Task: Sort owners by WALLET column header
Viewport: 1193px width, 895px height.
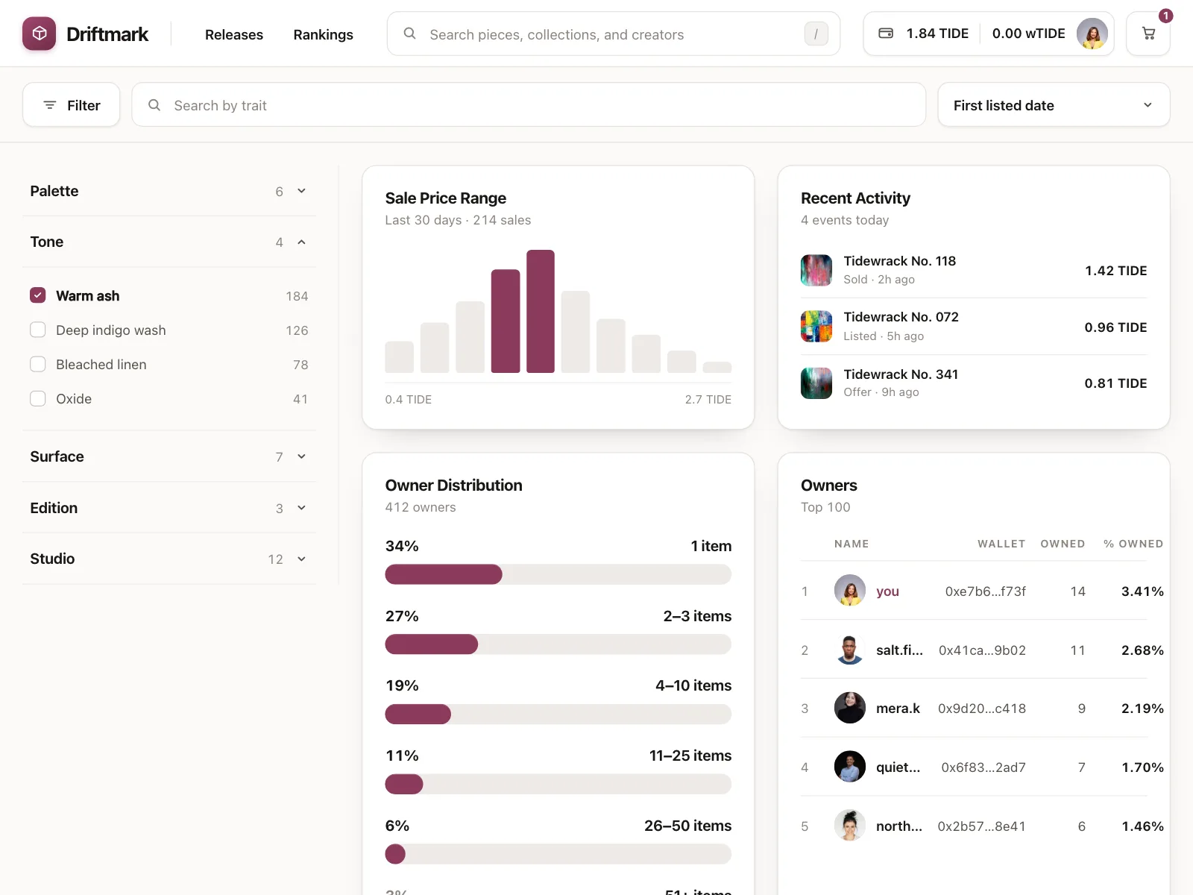Action: tap(1001, 544)
